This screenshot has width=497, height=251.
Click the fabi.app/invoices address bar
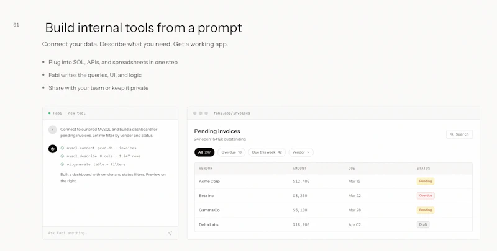coord(232,113)
